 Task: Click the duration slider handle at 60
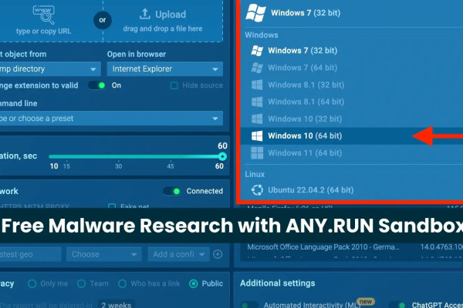click(x=222, y=156)
